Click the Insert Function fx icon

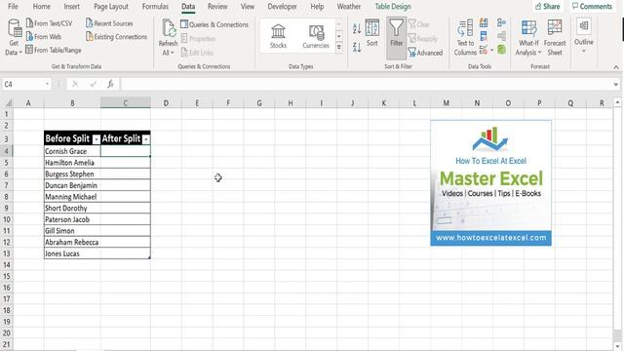coord(110,84)
